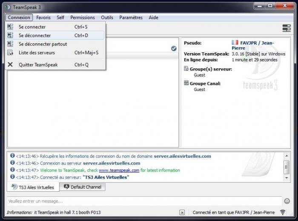Click the connection quality wifi icon
The width and height of the screenshot is (298, 221).
[283, 212]
